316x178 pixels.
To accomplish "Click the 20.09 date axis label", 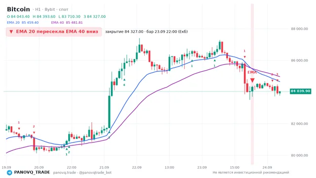I will [x=39, y=167].
